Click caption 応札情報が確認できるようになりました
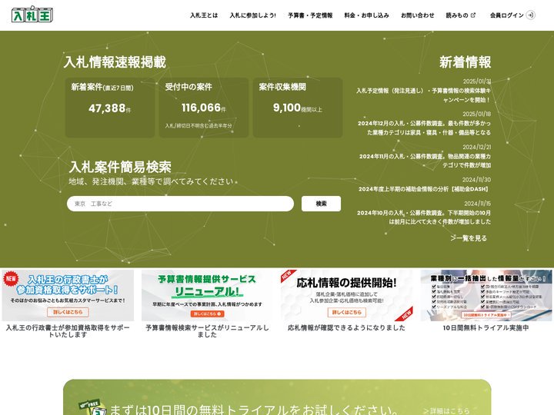Viewport: 554px width, 415px height. (346, 328)
